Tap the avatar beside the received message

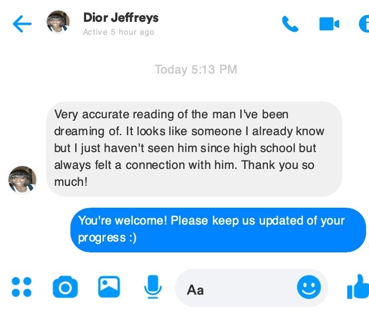[x=22, y=180]
